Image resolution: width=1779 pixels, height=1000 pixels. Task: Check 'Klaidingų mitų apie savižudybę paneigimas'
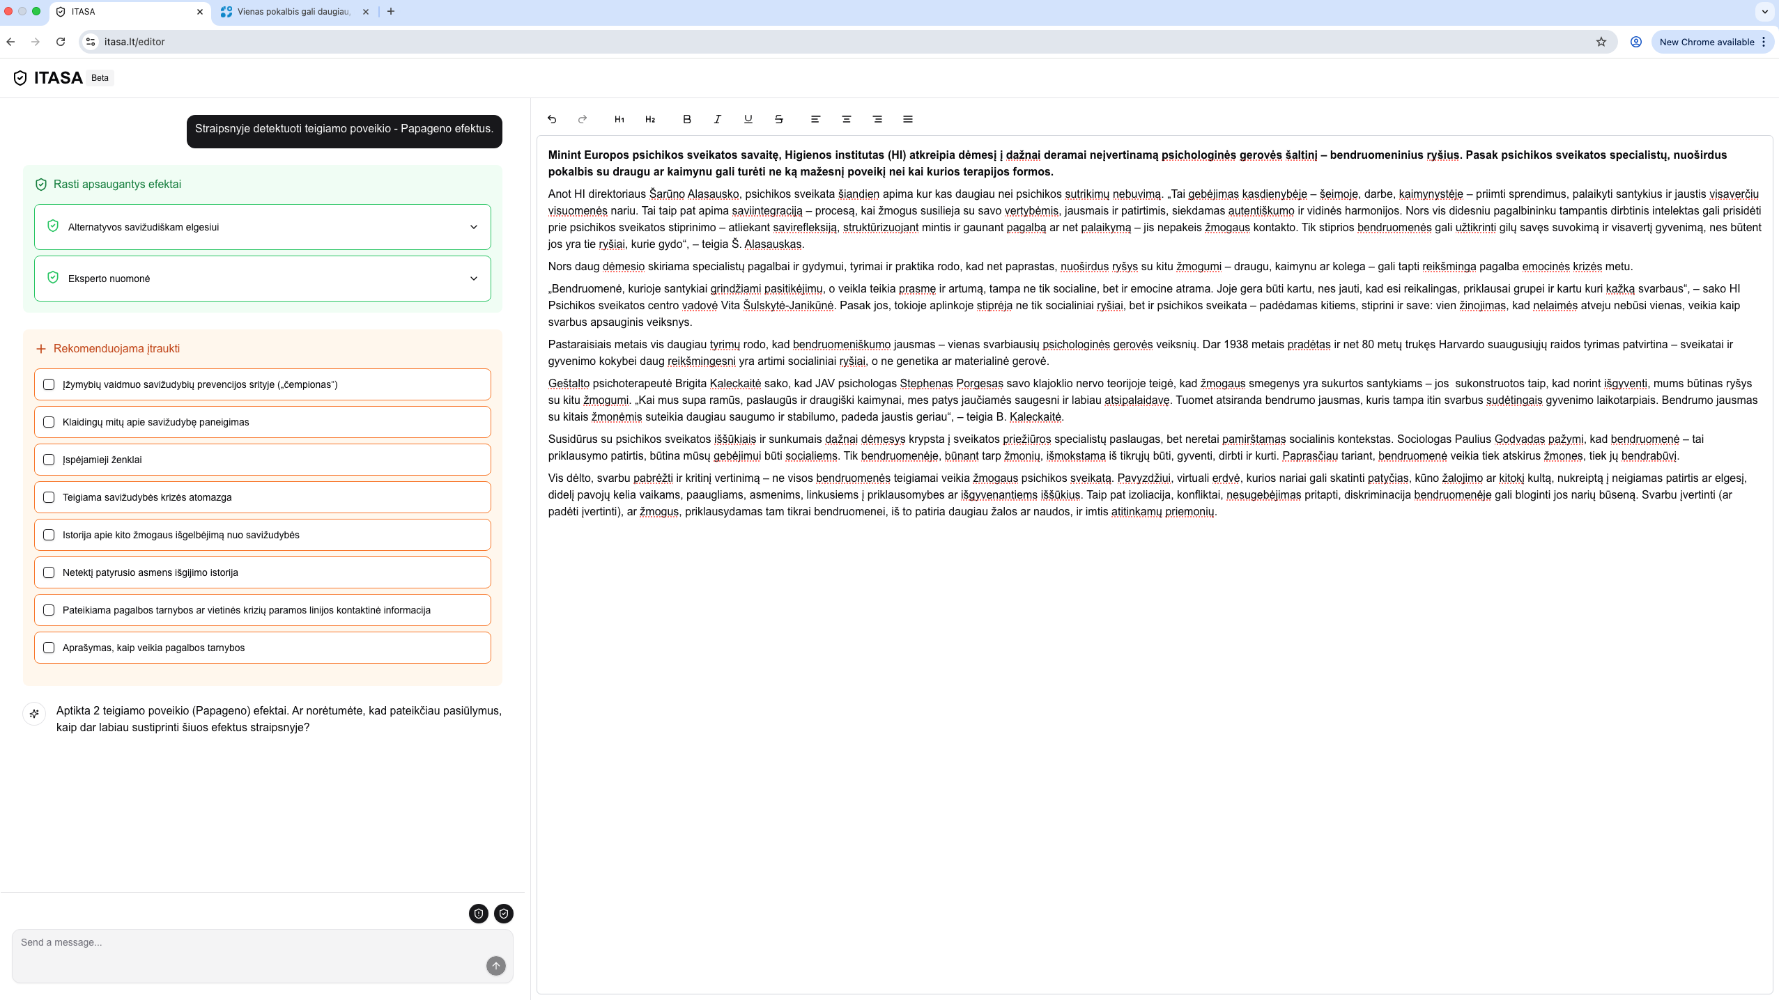49,422
